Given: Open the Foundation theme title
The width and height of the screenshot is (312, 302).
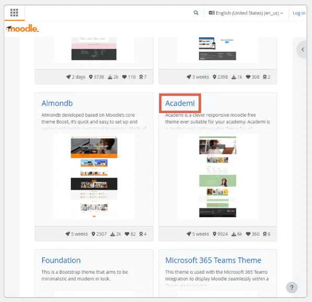Looking at the screenshot, I should point(61,260).
